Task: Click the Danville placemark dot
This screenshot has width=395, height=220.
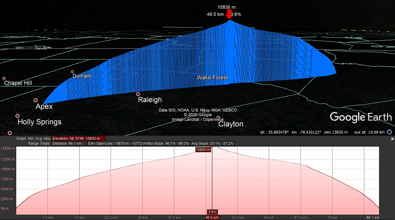Action: 36,46
